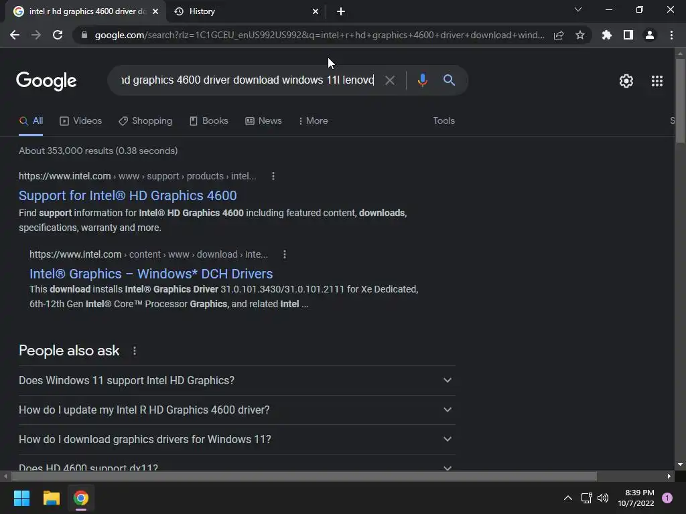
Task: View site security lock information
Action: 84,35
